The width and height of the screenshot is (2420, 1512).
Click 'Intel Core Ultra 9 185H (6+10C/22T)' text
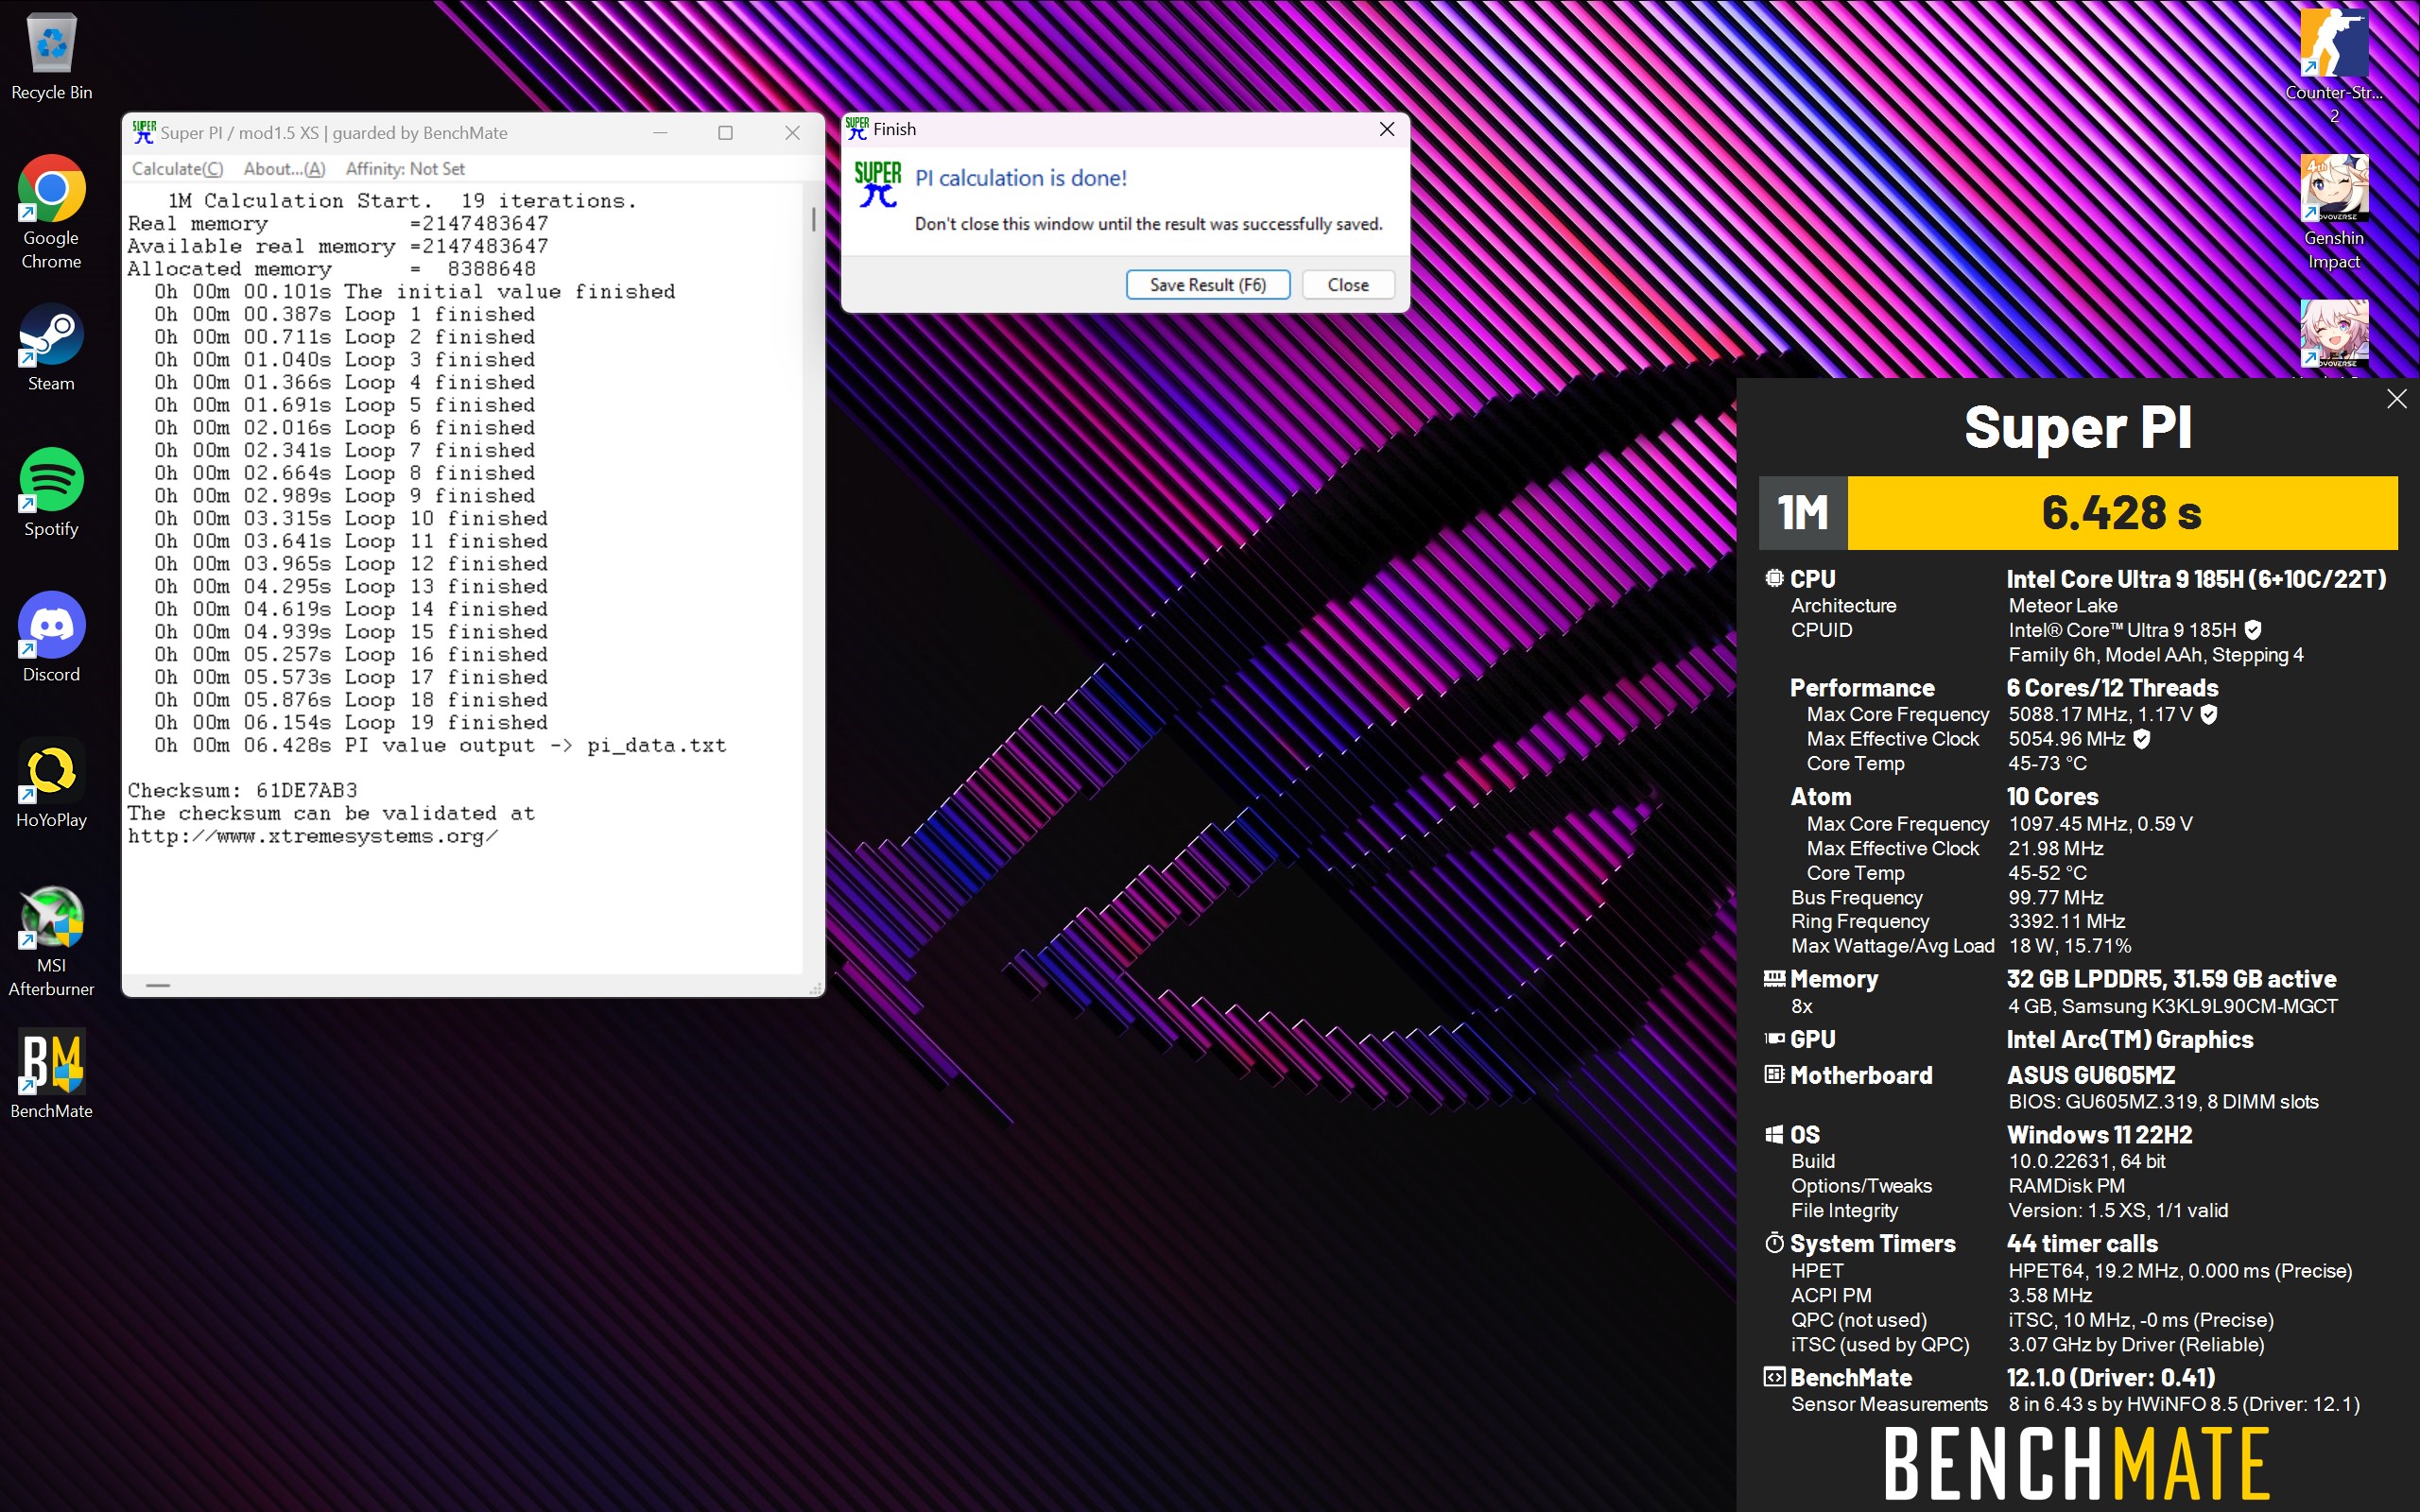click(2196, 579)
